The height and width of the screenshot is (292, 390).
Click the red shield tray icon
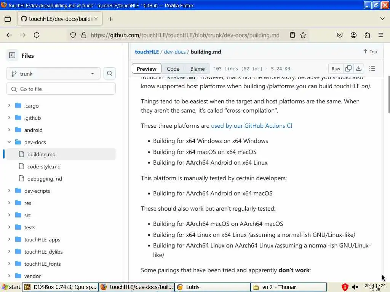[x=345, y=287]
